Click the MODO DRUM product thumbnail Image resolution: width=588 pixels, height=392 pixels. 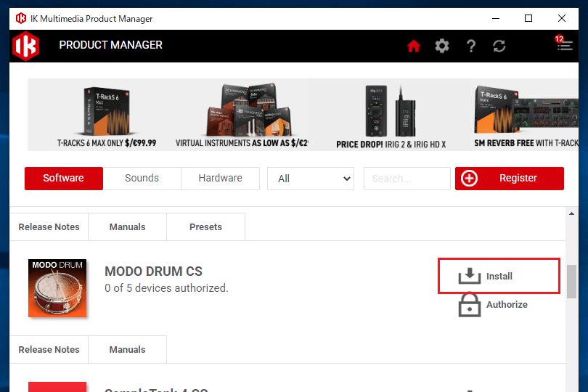click(x=57, y=288)
